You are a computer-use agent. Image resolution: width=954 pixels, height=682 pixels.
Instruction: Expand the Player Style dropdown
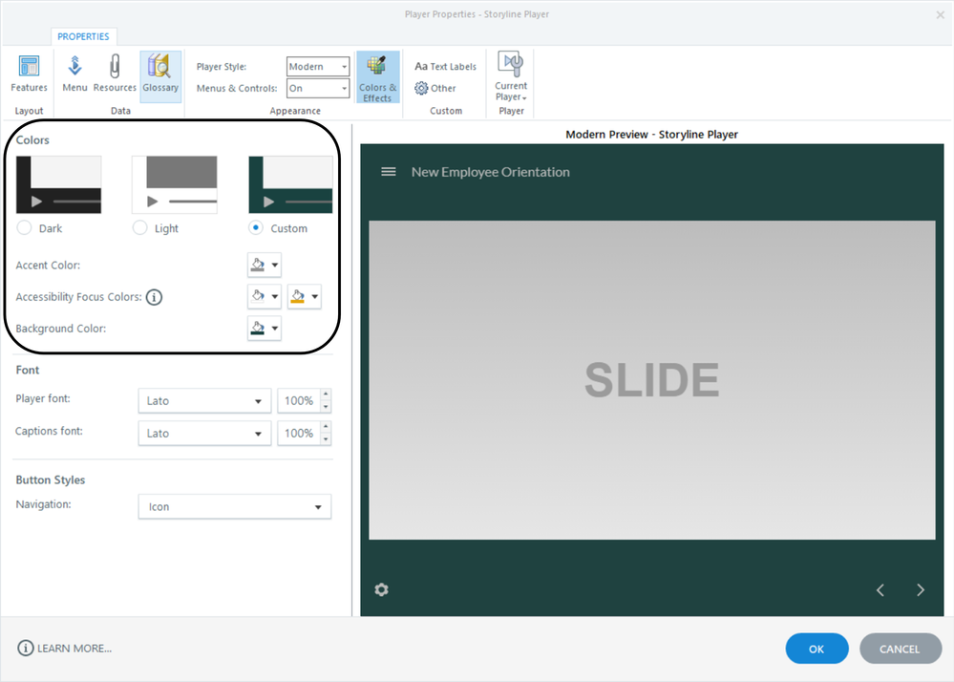tap(318, 67)
